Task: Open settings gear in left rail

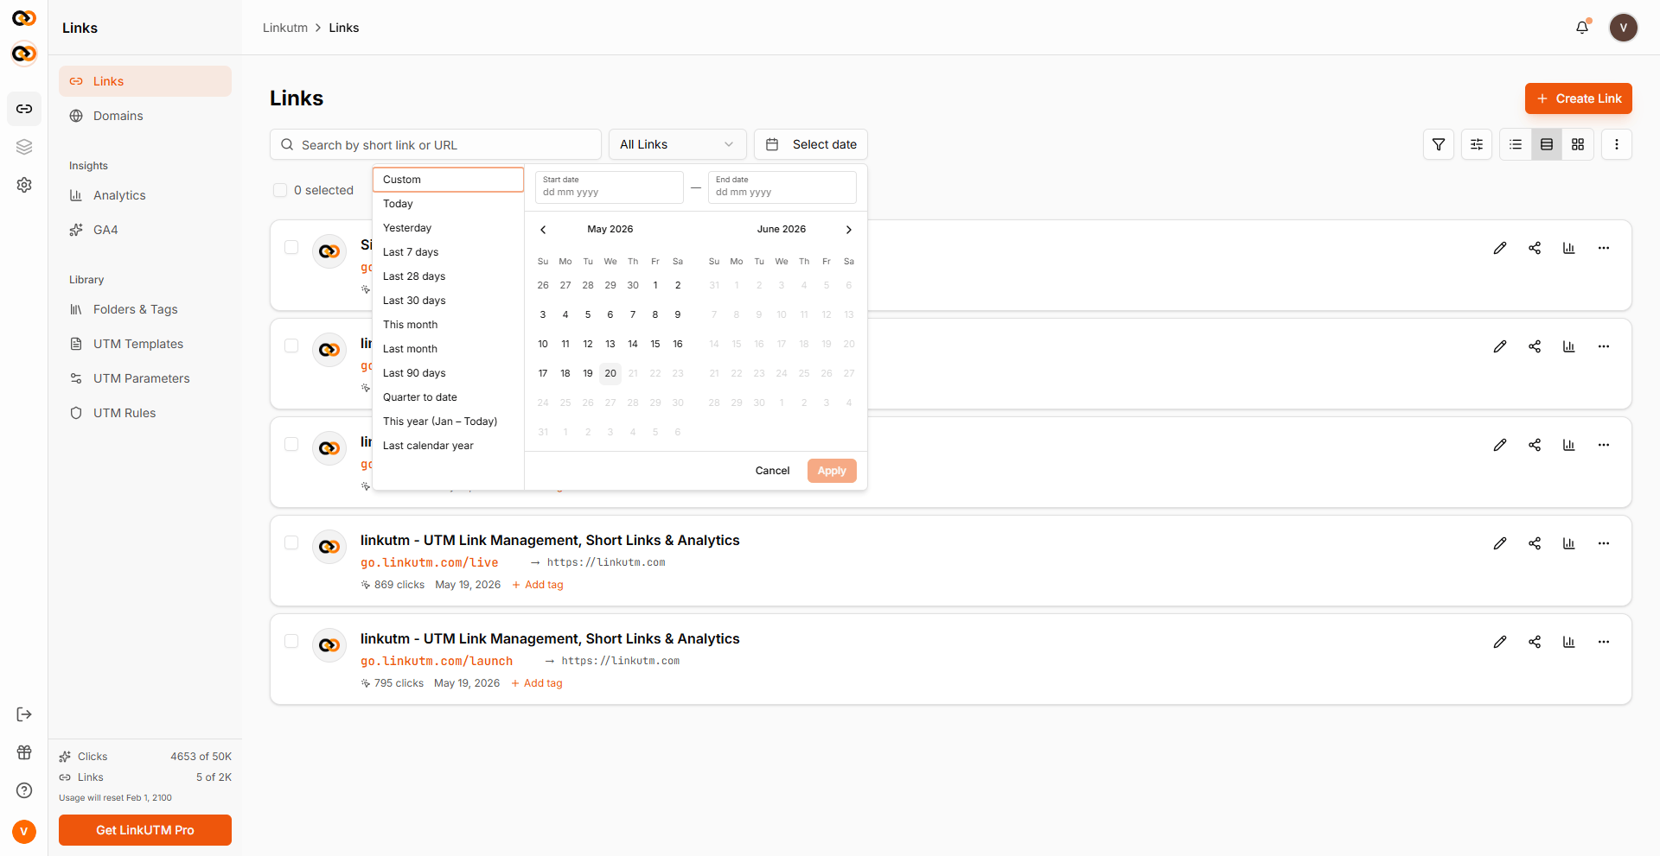Action: 24,185
